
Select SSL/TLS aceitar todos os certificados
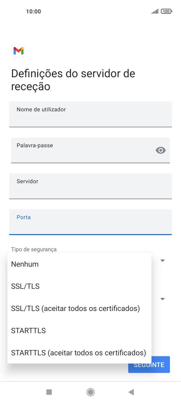click(75, 308)
